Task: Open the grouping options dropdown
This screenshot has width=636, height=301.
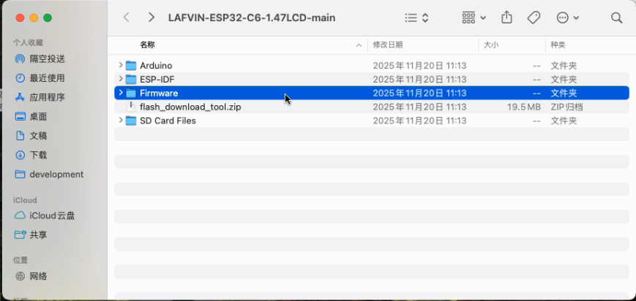Action: point(474,18)
